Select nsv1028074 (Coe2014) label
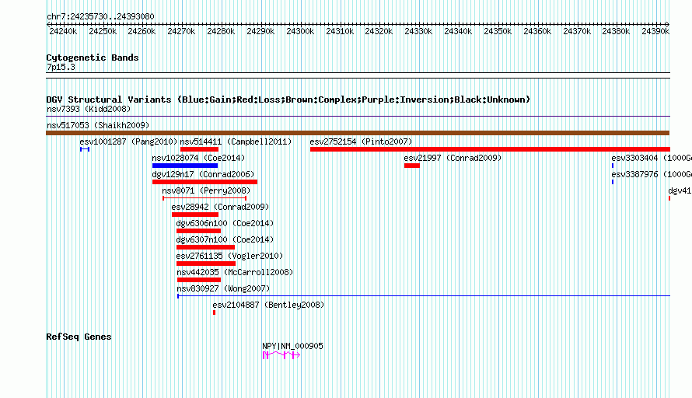692x398 pixels. [198, 158]
